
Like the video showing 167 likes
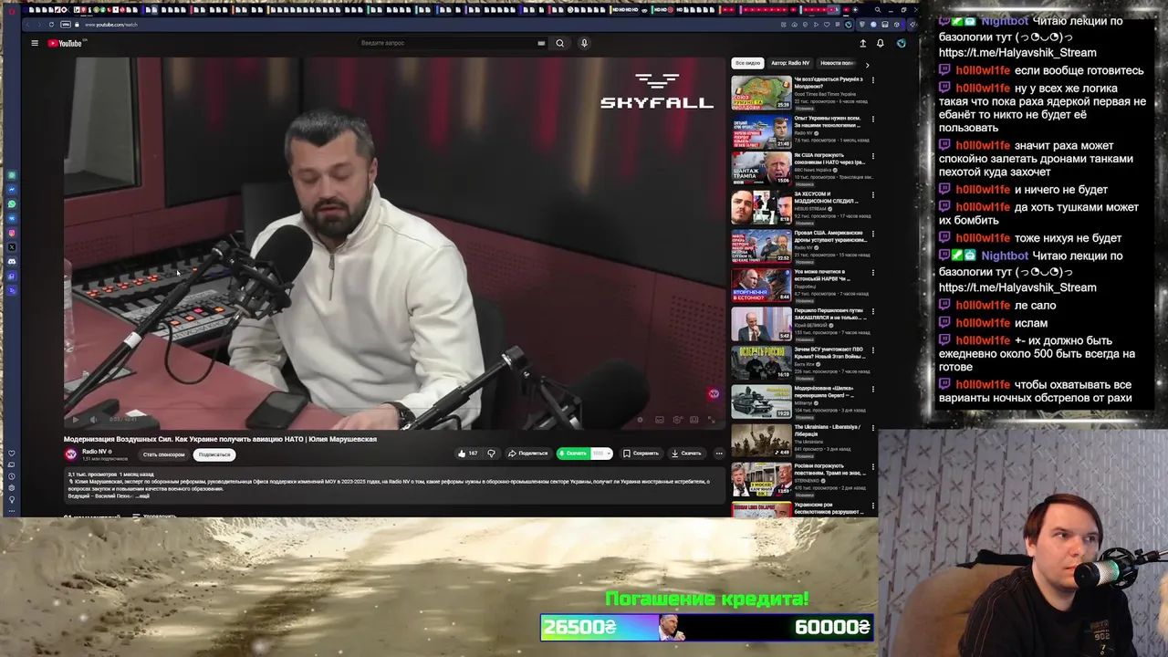(x=467, y=454)
